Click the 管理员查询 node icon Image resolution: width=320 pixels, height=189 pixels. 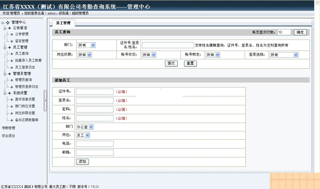(x=12, y=80)
